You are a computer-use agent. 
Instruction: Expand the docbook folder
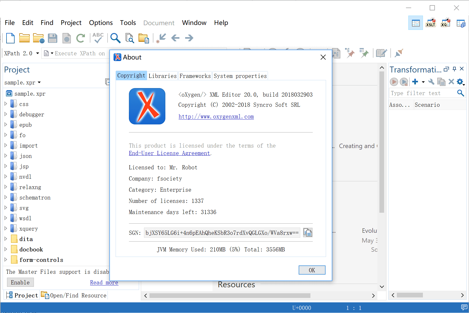(x=6, y=249)
